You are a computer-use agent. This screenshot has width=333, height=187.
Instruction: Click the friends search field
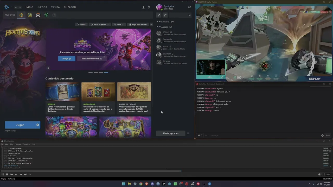click(x=180, y=15)
